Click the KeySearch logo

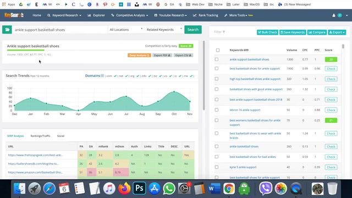tap(14, 15)
